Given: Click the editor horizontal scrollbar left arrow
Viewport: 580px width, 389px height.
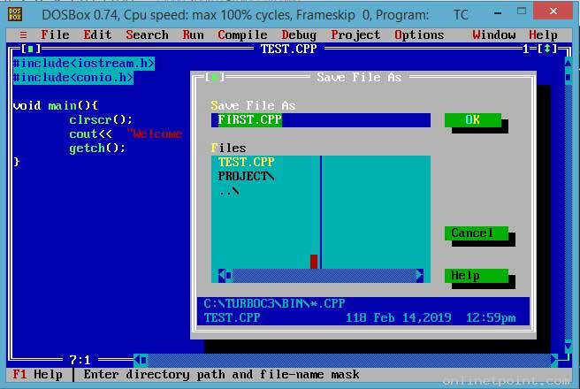Looking at the screenshot, I should pyautogui.click(x=137, y=360).
